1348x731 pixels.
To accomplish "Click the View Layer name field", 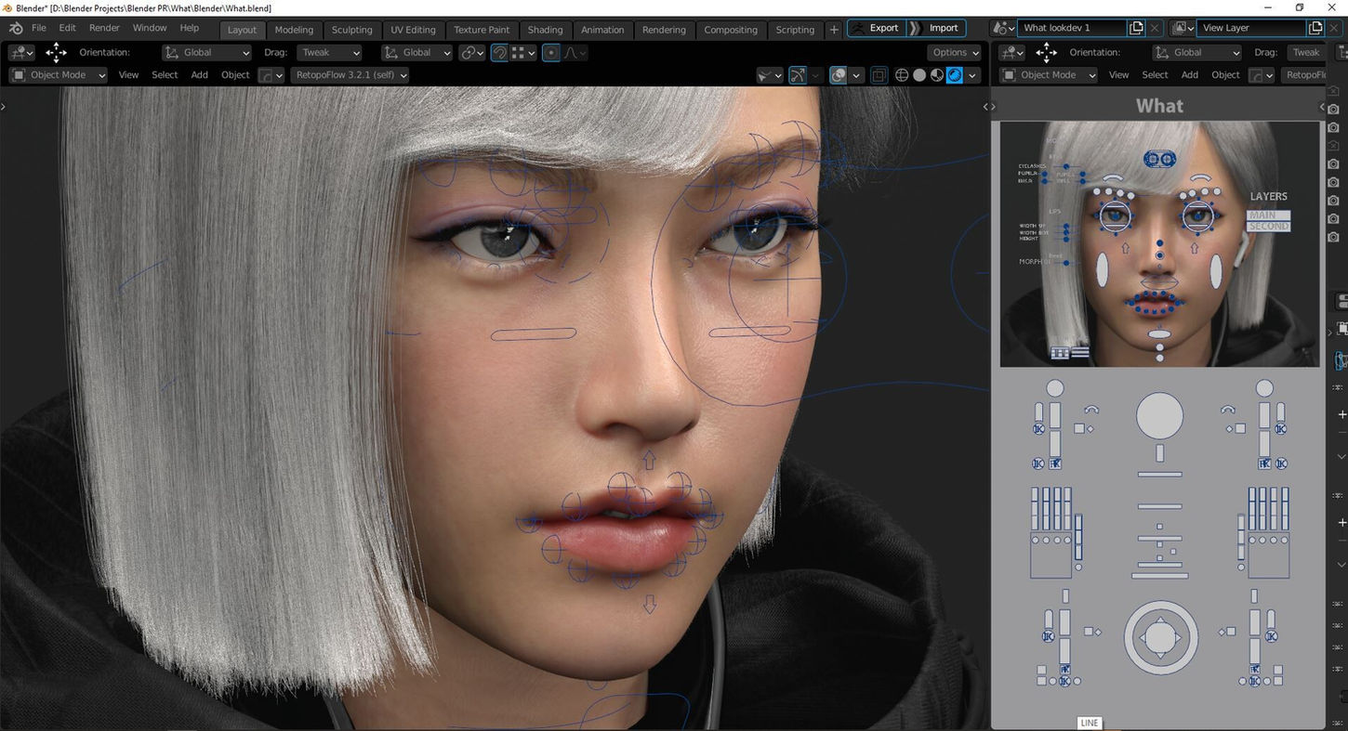I will [x=1251, y=28].
